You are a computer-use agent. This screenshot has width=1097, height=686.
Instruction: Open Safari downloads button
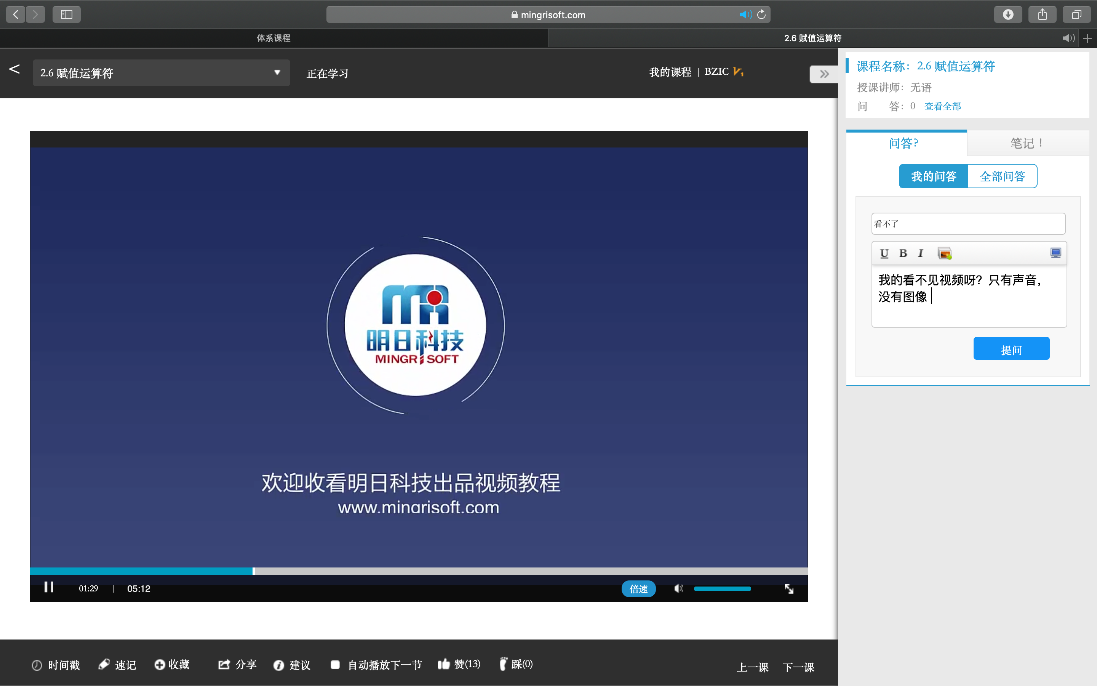pyautogui.click(x=1008, y=14)
